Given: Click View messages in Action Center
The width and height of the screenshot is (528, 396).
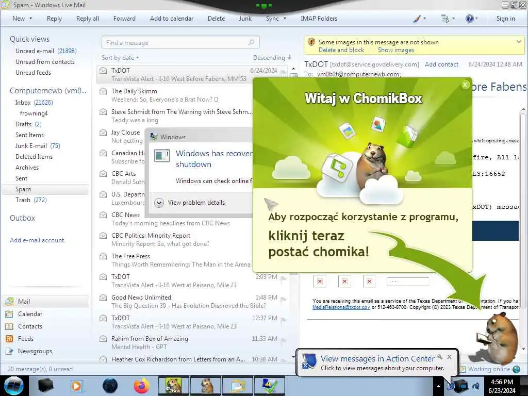Looking at the screenshot, I should click(377, 359).
